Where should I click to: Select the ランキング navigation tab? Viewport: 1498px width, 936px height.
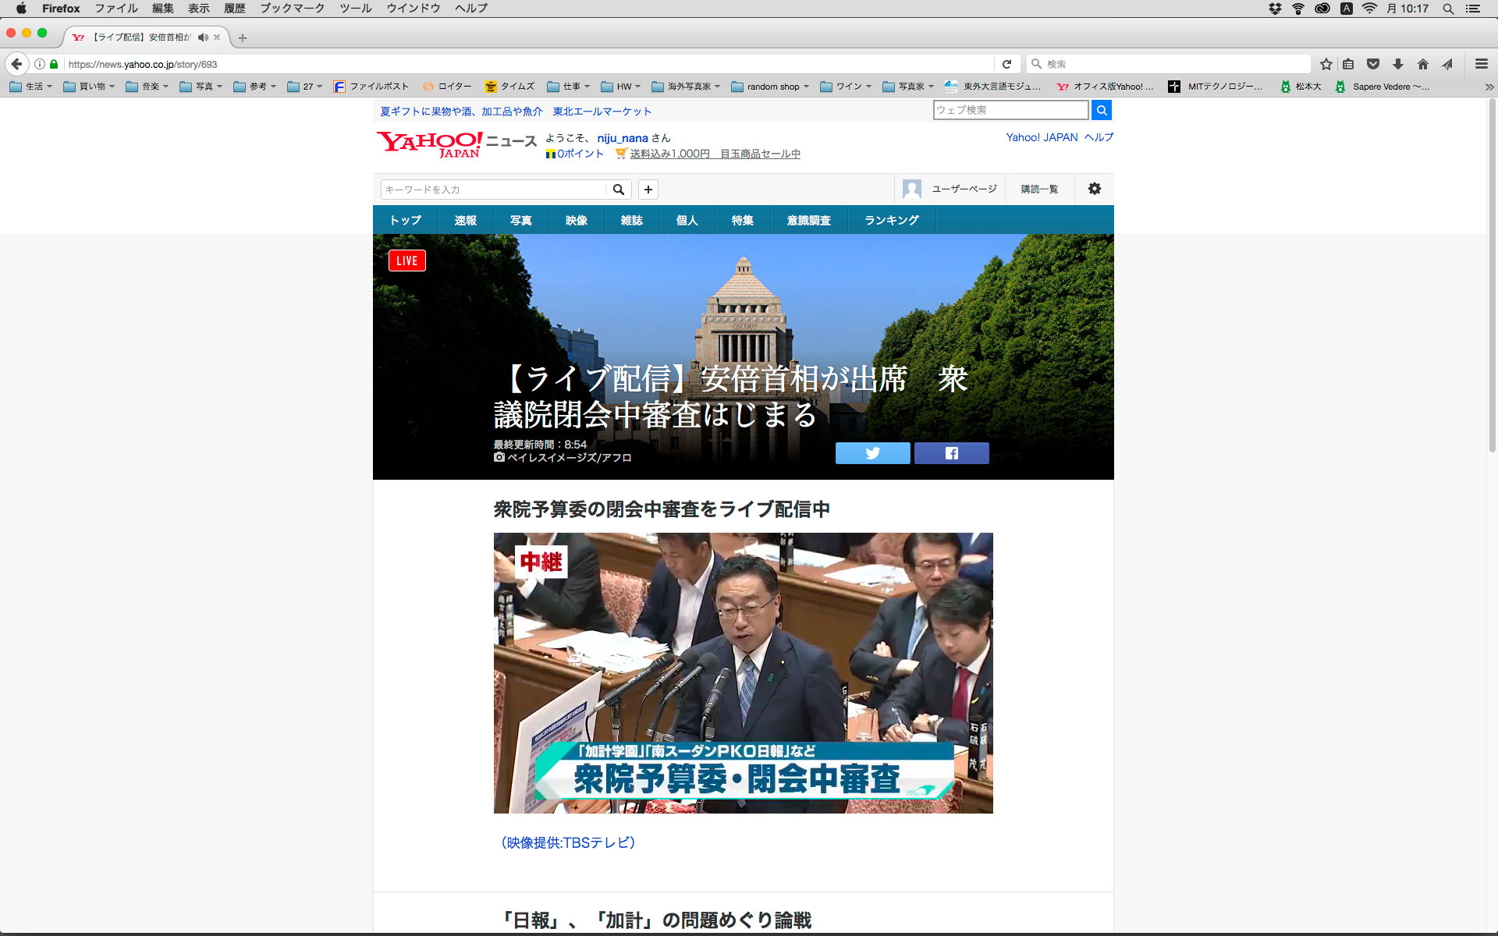[x=891, y=220]
